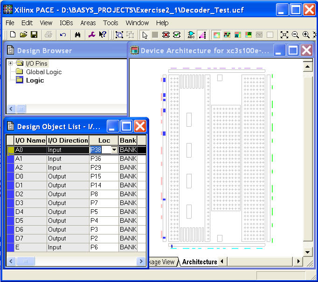Open the Loc dropdown for A0

pos(114,150)
